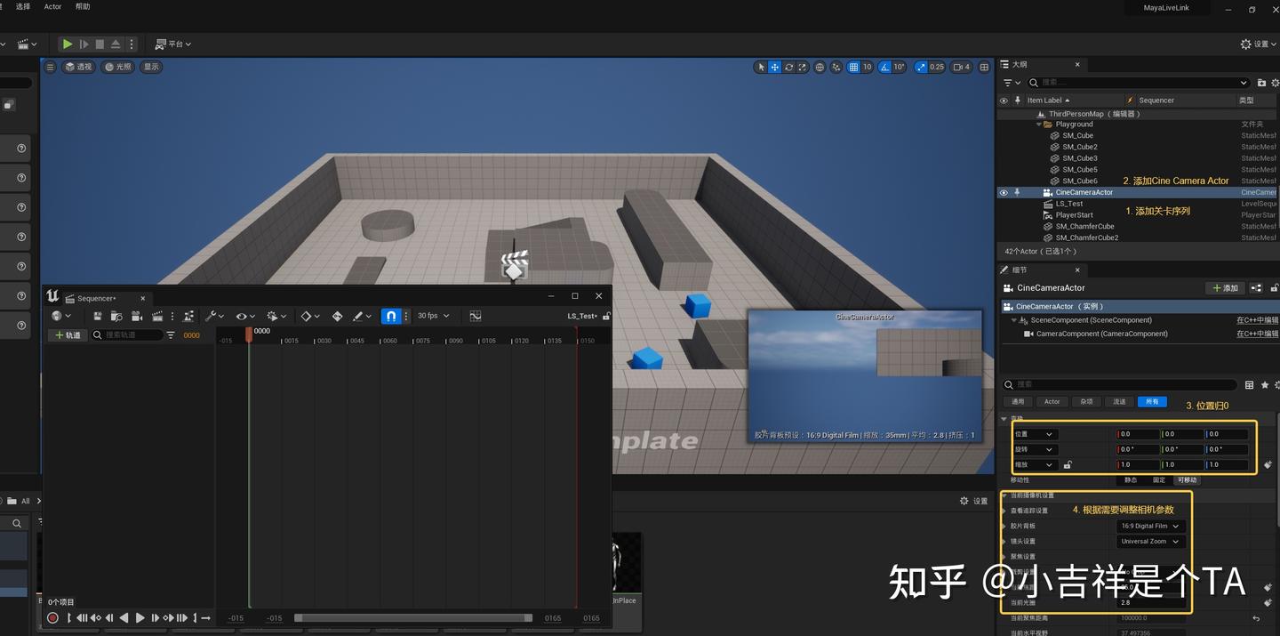Collapse the Playground folder in the outliner
The width and height of the screenshot is (1280, 636).
click(x=1038, y=124)
